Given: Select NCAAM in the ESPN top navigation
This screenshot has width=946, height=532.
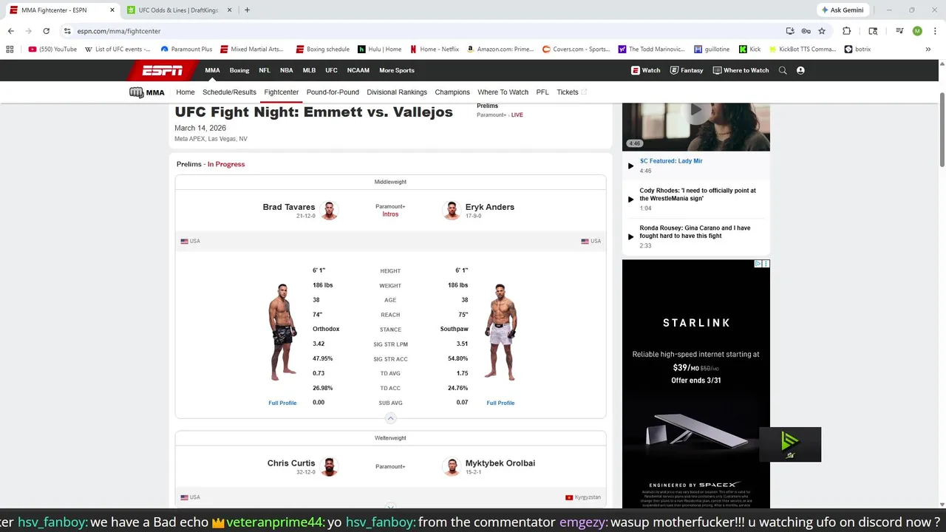Looking at the screenshot, I should click(x=358, y=70).
